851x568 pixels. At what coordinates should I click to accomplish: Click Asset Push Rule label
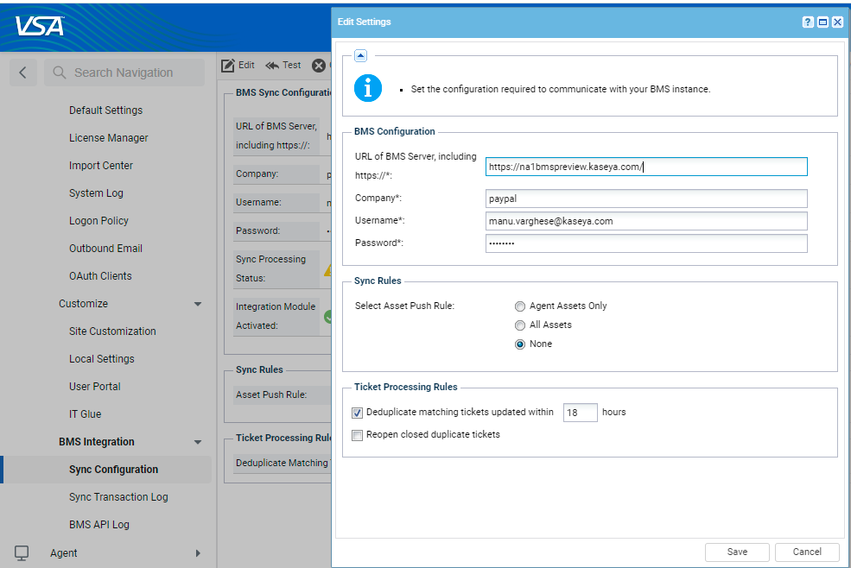pyautogui.click(x=271, y=395)
